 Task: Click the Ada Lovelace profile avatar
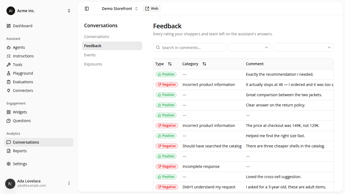point(10,184)
